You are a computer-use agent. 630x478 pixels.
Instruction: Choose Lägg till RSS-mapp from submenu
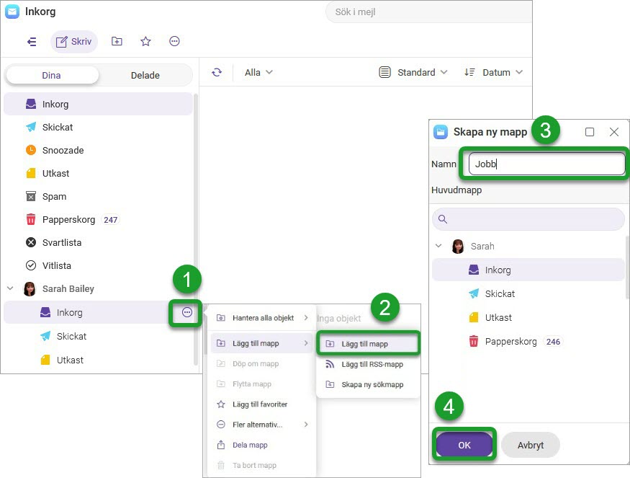372,364
